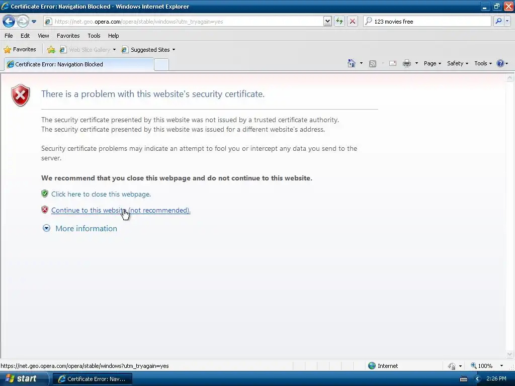Click the Forward navigation arrow
Image resolution: width=515 pixels, height=386 pixels.
[23, 22]
